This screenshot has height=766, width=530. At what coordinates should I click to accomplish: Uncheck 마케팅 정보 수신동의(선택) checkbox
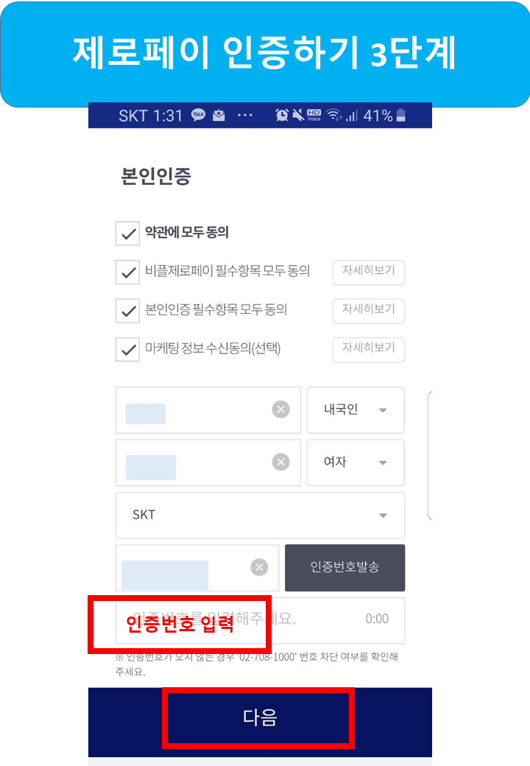127,349
